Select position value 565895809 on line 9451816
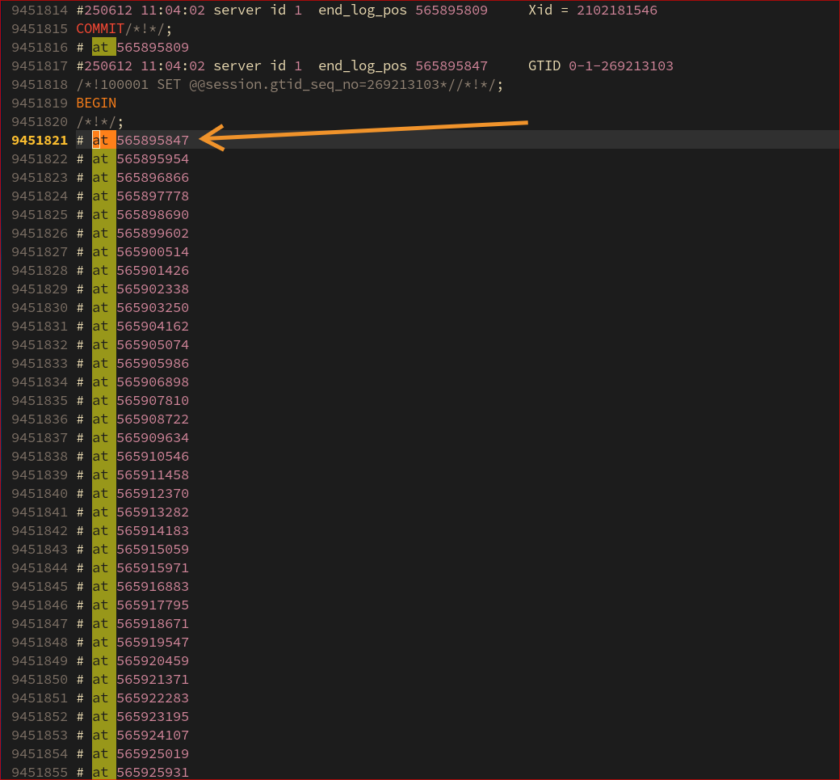Screen dimensions: 840x780 point(153,47)
